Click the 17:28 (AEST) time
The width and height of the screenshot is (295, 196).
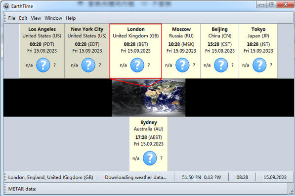pos(149,137)
